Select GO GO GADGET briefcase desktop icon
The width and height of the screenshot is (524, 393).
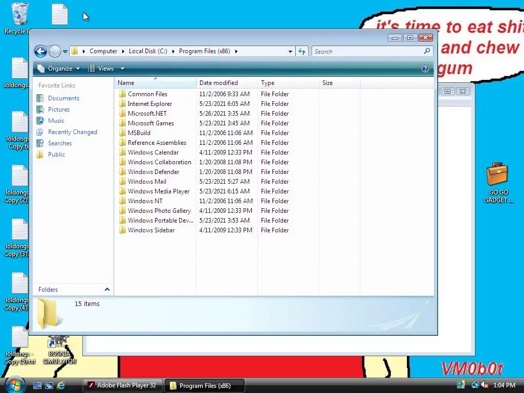coord(498,183)
